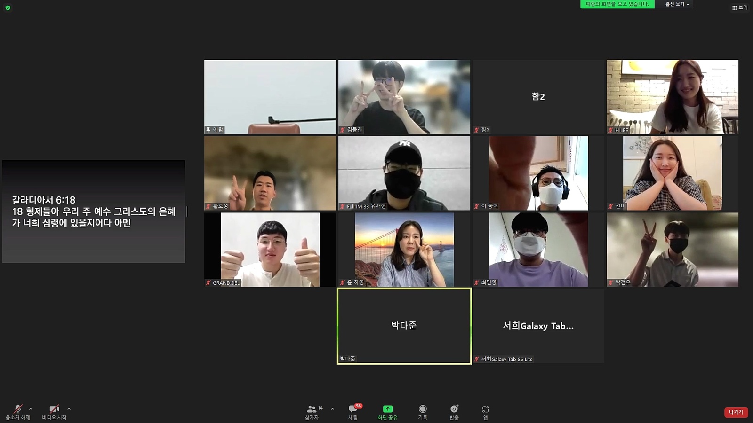Open the apps icon in toolbar

pos(485,409)
